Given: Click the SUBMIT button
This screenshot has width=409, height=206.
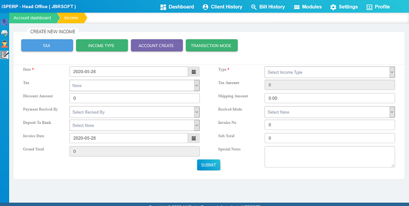Looking at the screenshot, I should [209, 165].
